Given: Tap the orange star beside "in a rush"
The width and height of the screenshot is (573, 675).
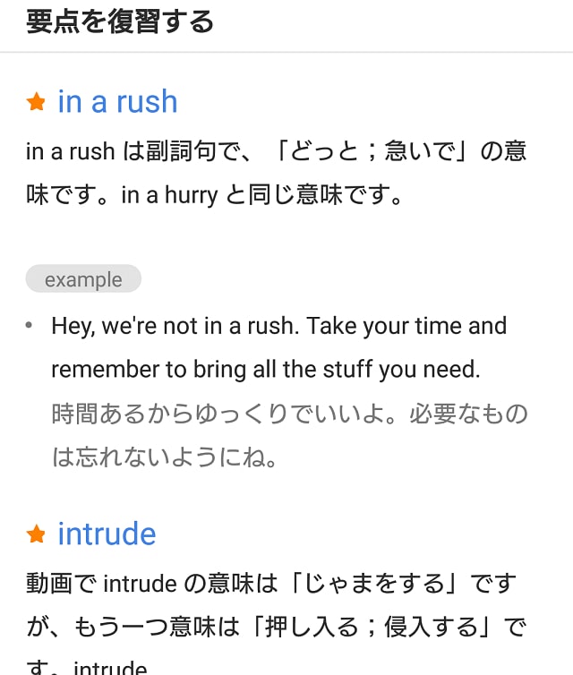Looking at the screenshot, I should 36,102.
